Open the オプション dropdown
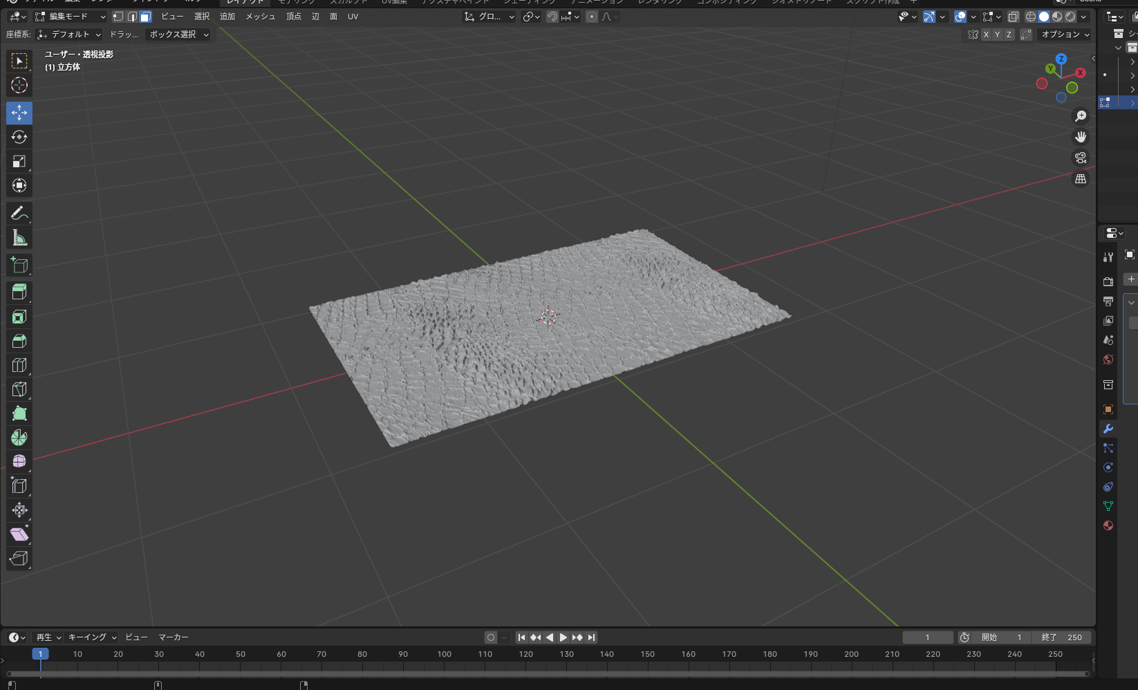 [x=1065, y=35]
